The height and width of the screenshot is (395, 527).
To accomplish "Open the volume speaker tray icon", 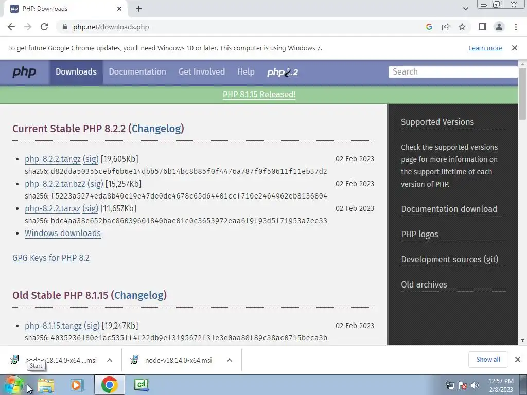I will tap(475, 385).
